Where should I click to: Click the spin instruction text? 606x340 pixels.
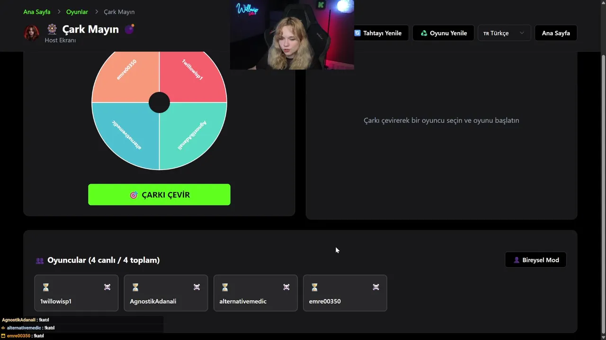441,120
